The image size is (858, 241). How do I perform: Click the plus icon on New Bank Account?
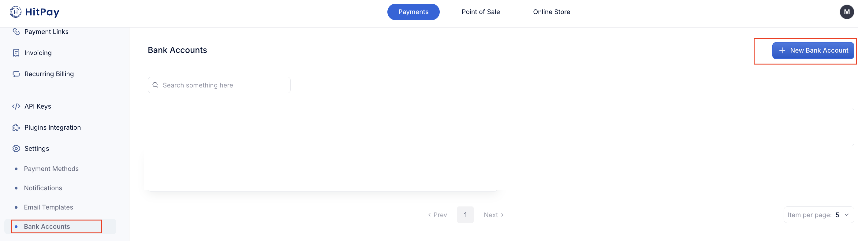tap(782, 50)
